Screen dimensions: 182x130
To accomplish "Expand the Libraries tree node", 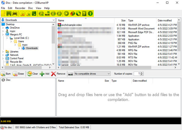I will (3, 52).
